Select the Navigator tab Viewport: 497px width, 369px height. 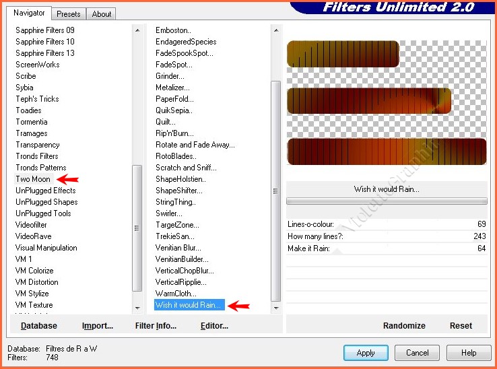pyautogui.click(x=29, y=13)
